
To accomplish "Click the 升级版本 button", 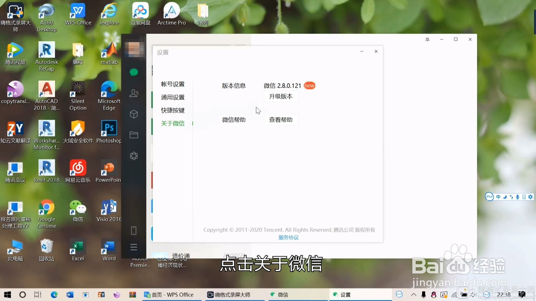I will (x=281, y=96).
